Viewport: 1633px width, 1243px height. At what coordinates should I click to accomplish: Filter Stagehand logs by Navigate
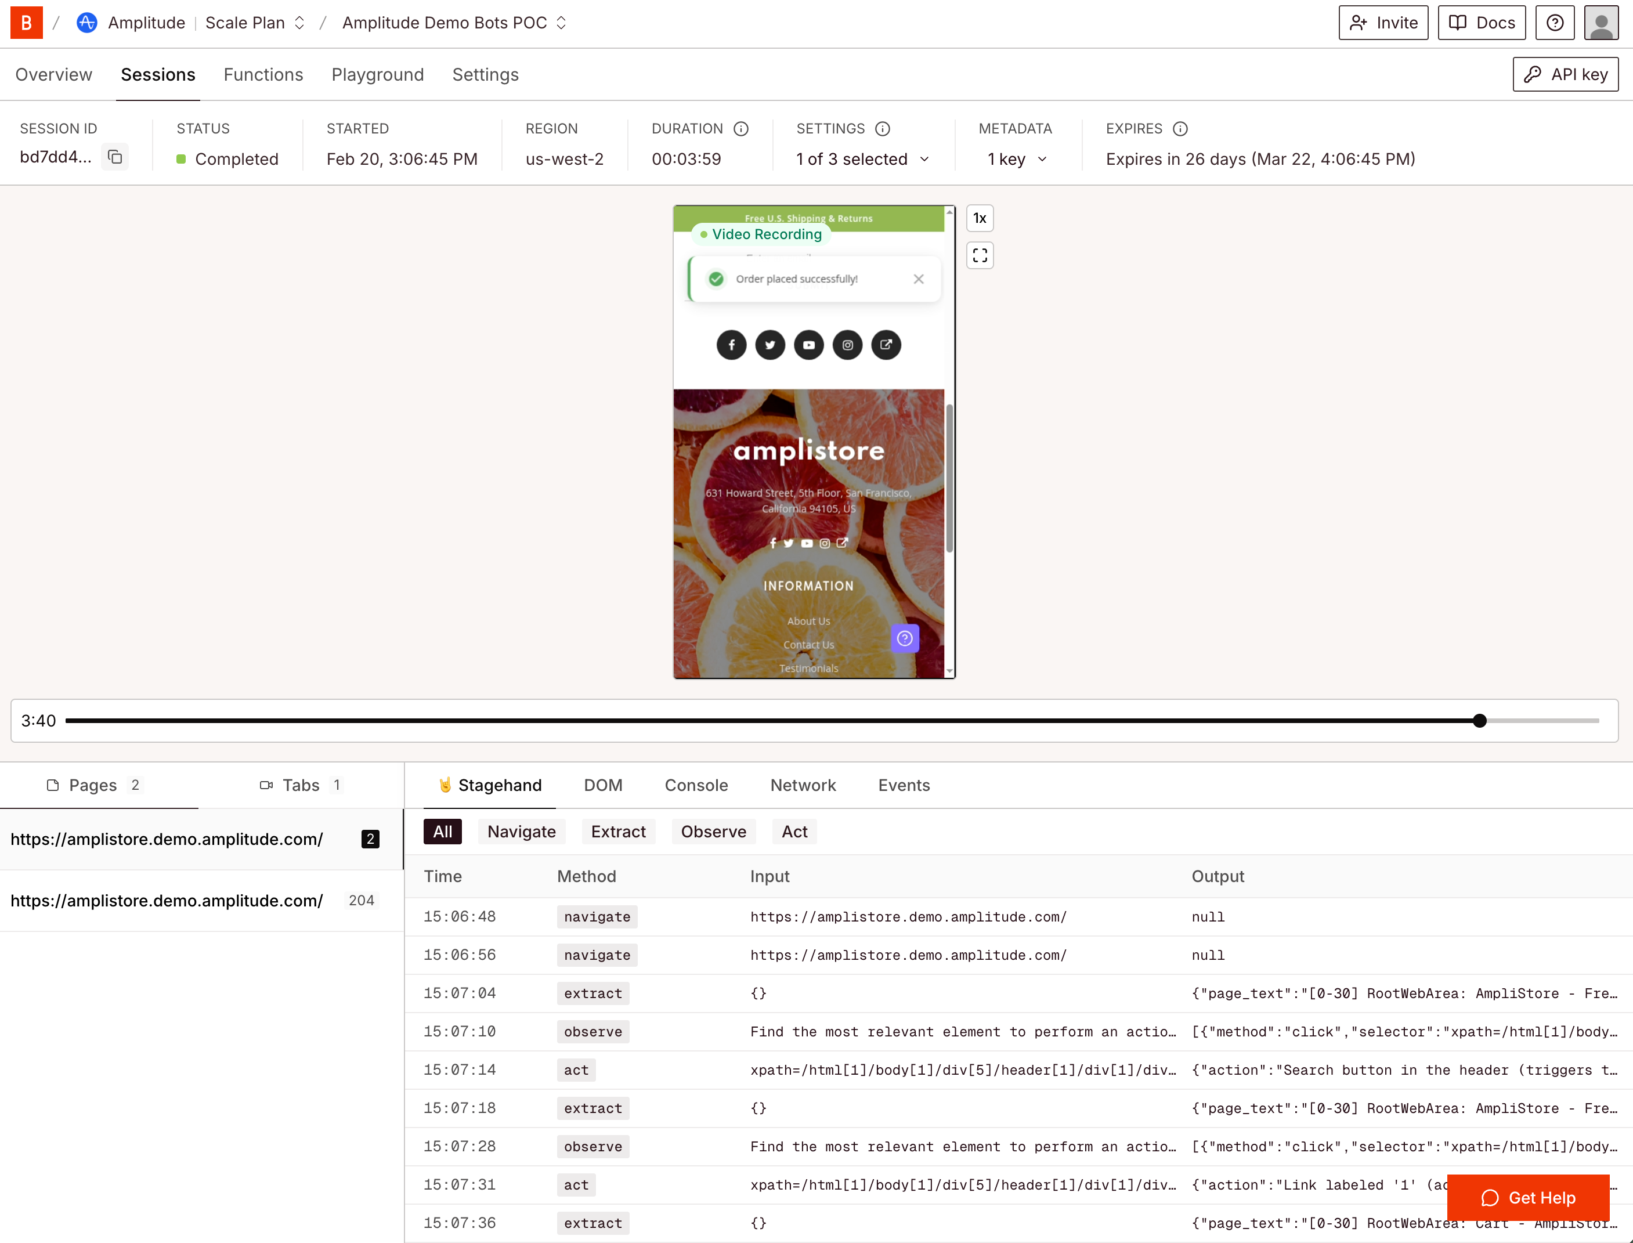click(x=521, y=832)
